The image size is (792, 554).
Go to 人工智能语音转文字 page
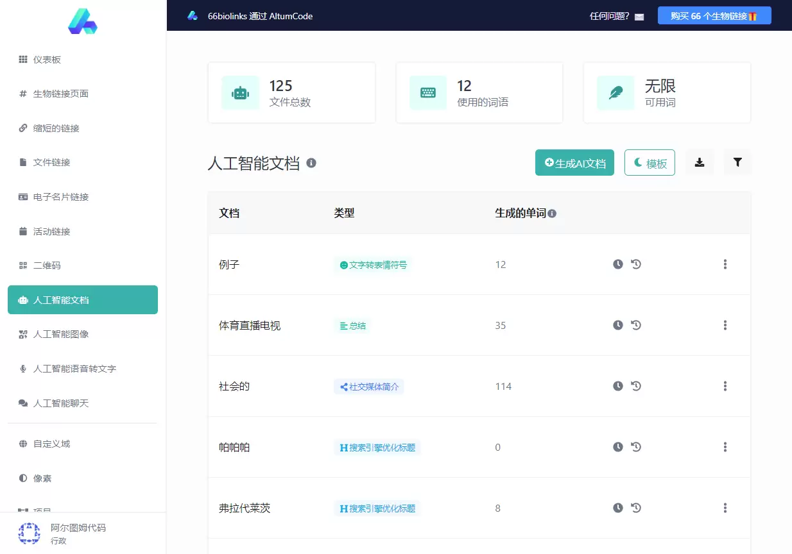(x=83, y=369)
